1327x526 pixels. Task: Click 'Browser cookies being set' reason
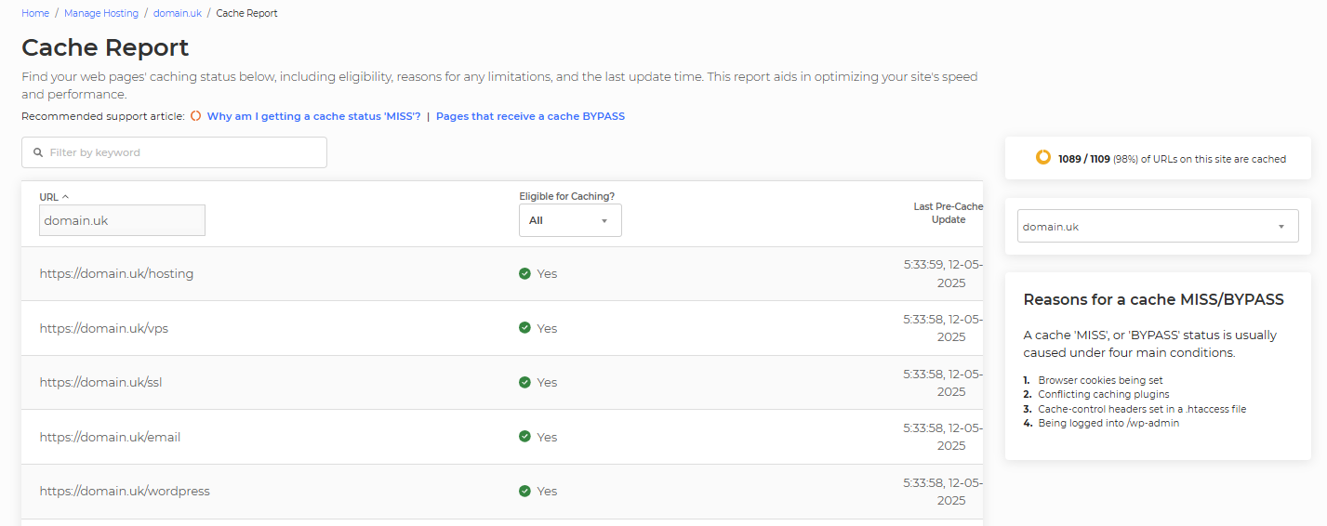coord(1100,380)
